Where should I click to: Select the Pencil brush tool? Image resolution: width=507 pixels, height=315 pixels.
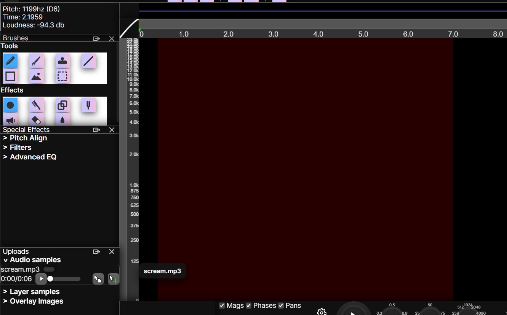(10, 61)
